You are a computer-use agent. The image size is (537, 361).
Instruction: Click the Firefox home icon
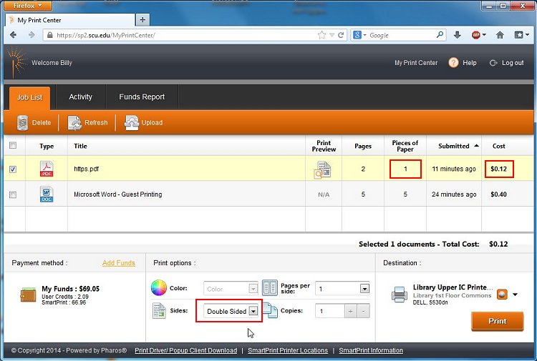[x=500, y=35]
